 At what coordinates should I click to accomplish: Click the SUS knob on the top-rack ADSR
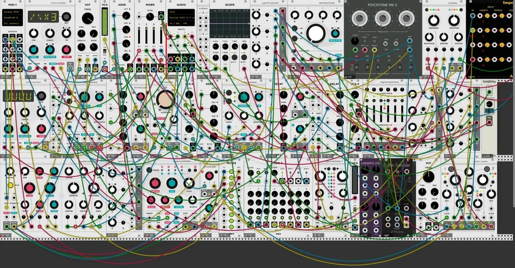click(x=126, y=43)
